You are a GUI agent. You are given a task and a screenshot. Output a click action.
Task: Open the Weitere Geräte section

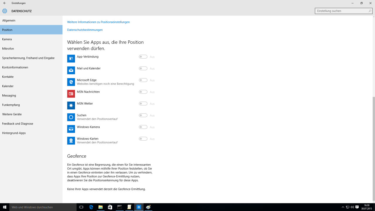31,114
